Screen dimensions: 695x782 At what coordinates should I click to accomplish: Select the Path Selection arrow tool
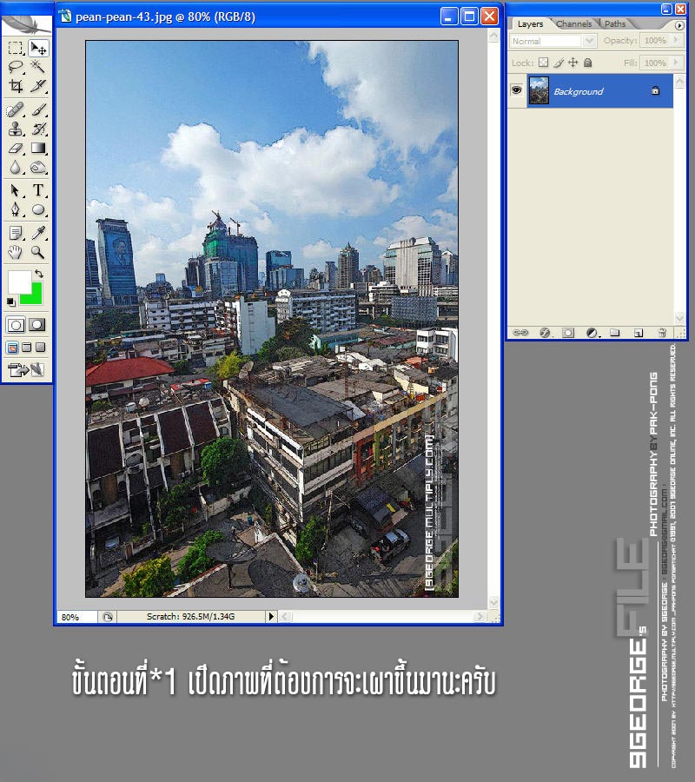tap(16, 190)
